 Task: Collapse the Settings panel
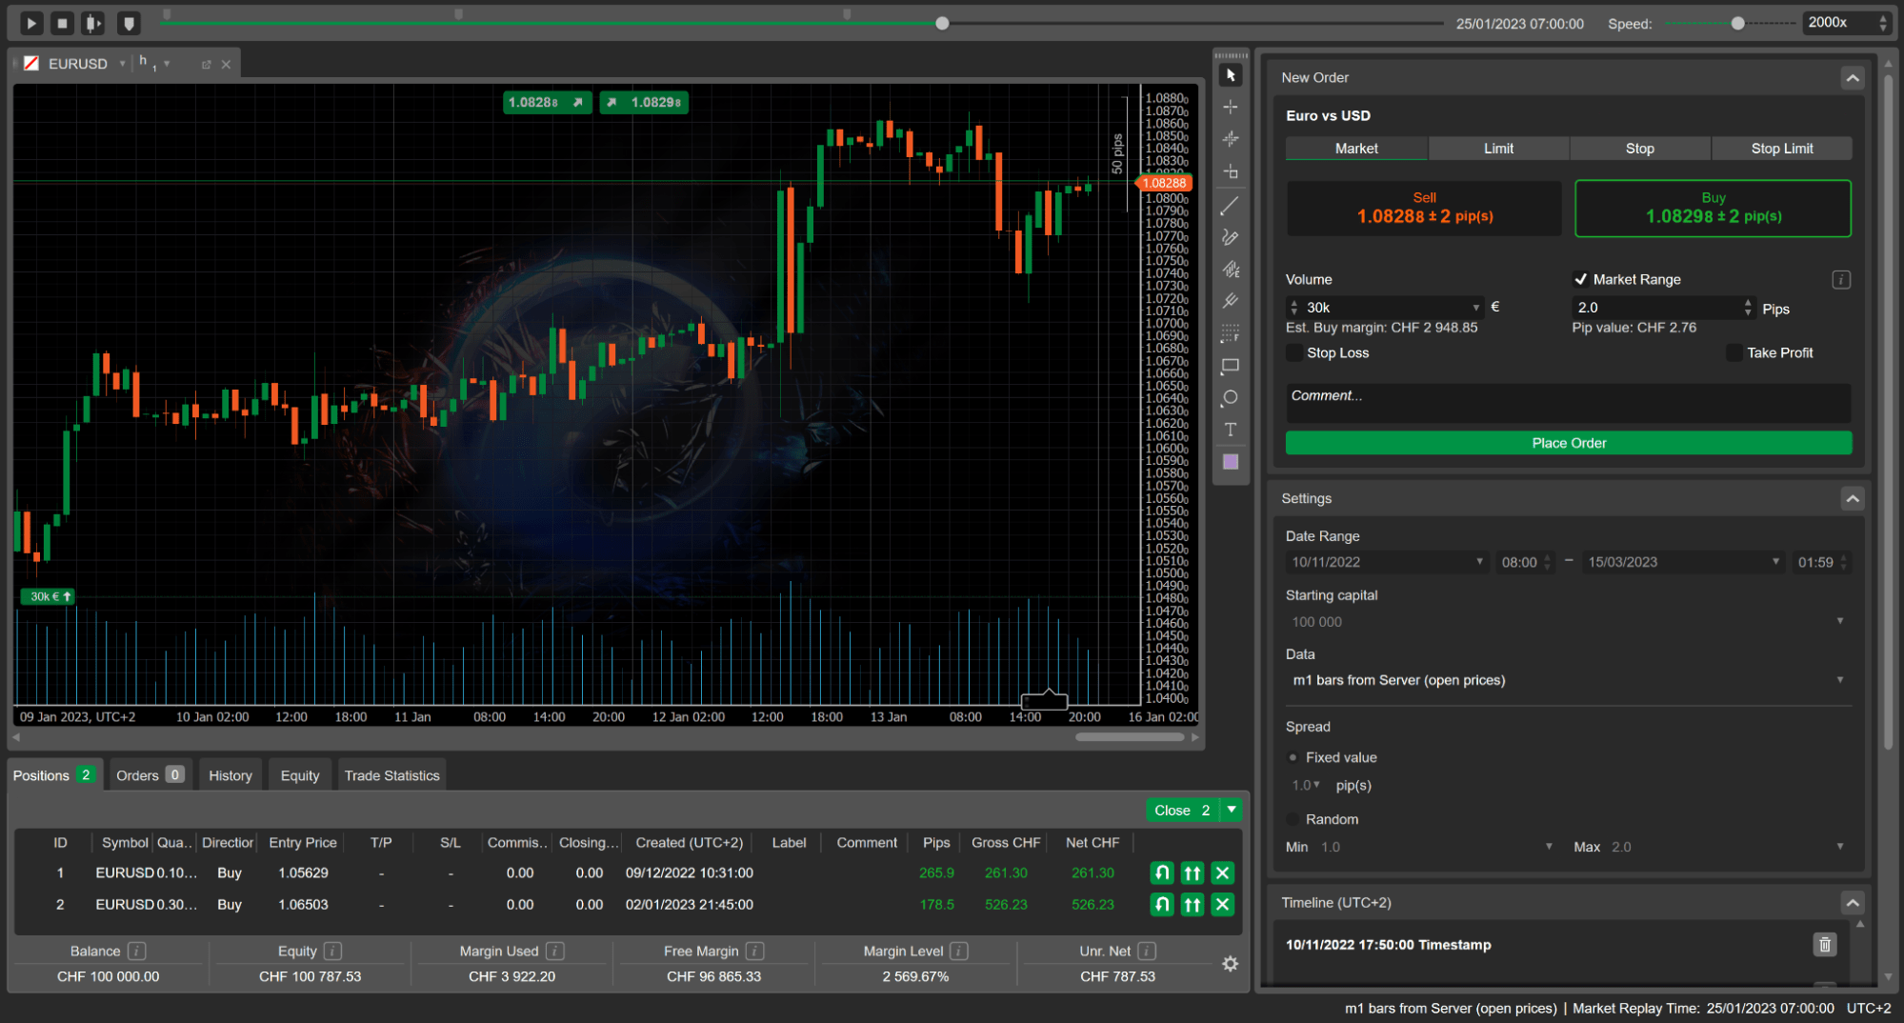point(1853,498)
